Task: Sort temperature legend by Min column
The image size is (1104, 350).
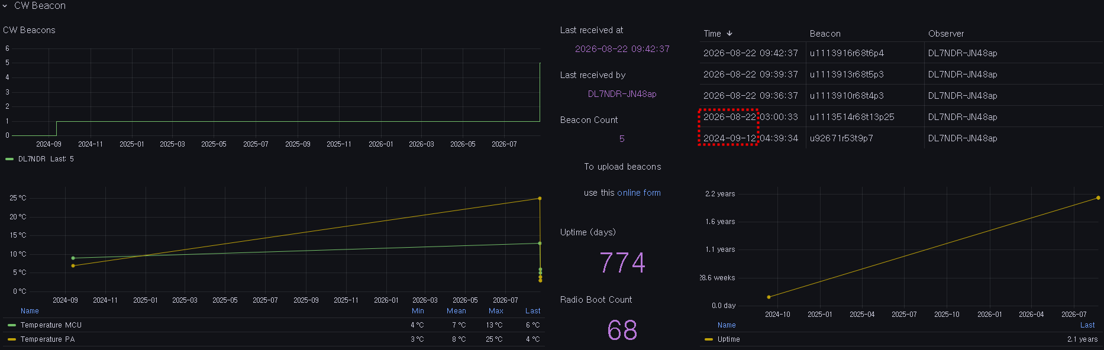Action: point(418,311)
